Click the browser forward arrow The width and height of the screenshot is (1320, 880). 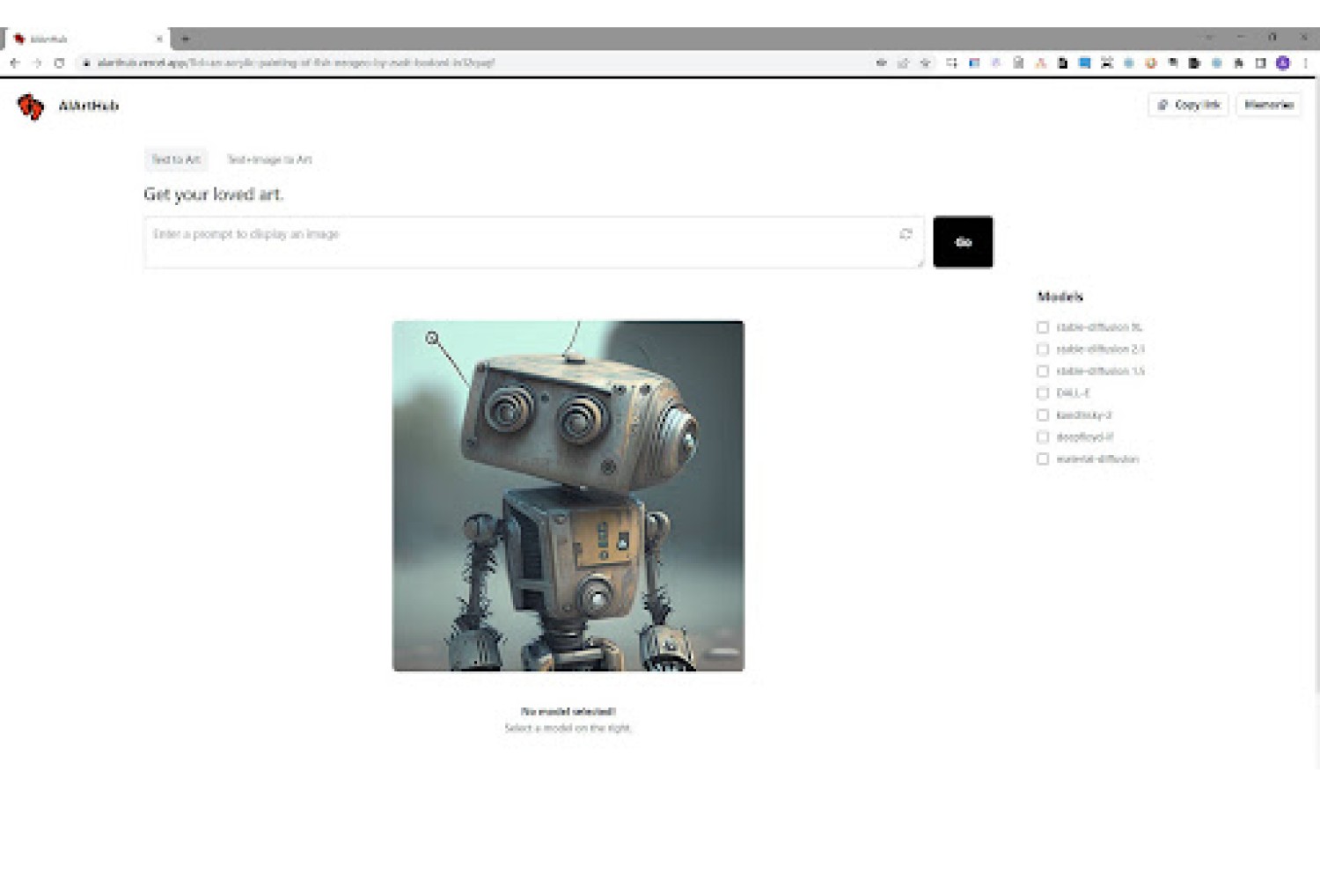coord(37,63)
